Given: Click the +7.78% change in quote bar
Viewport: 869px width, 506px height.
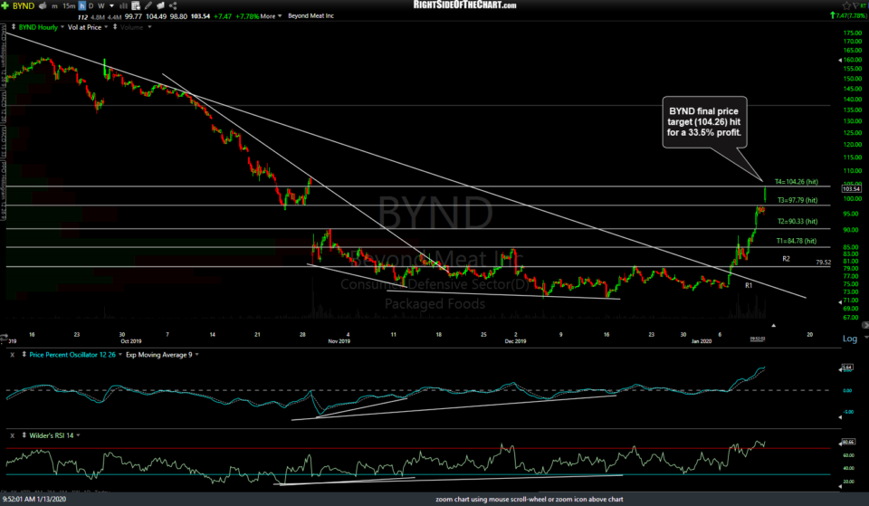Looking at the screenshot, I should 246,16.
